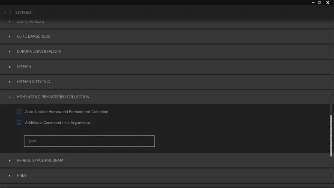Maximize the launcher window
The width and height of the screenshot is (334, 188).
tap(319, 3)
